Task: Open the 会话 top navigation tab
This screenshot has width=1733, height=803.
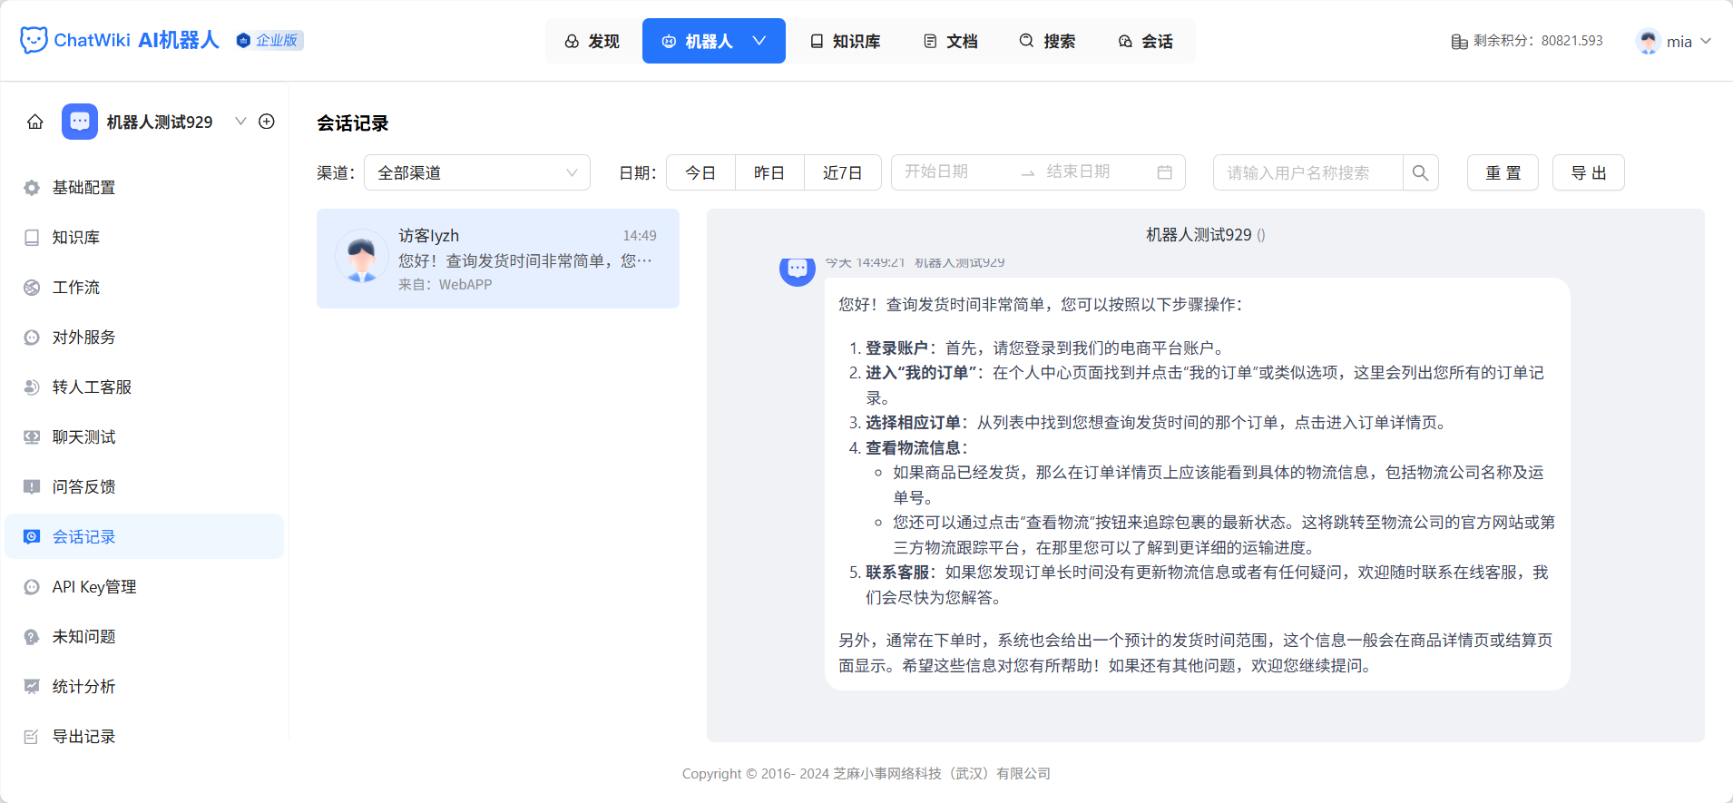Action: 1146,41
